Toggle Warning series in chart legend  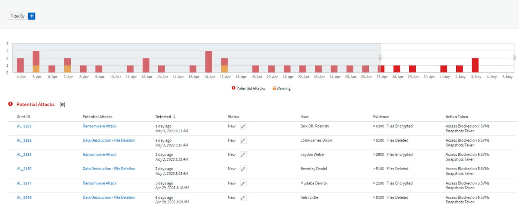tap(281, 88)
